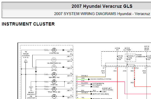Click the 'BRN/BLK' wire label at pin 1
Viewport: 151px width, 99px height.
pyautogui.click(x=85, y=76)
